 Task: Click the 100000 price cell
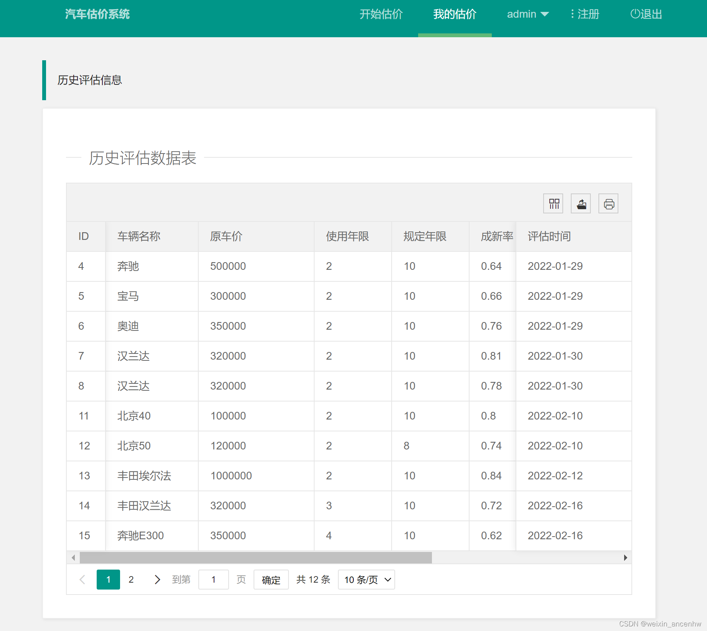coord(256,416)
